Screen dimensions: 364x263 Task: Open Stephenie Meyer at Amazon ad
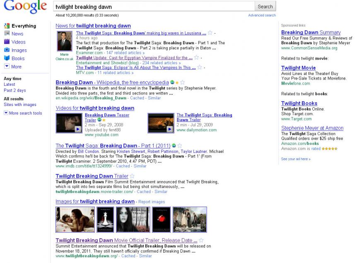click(x=312, y=128)
